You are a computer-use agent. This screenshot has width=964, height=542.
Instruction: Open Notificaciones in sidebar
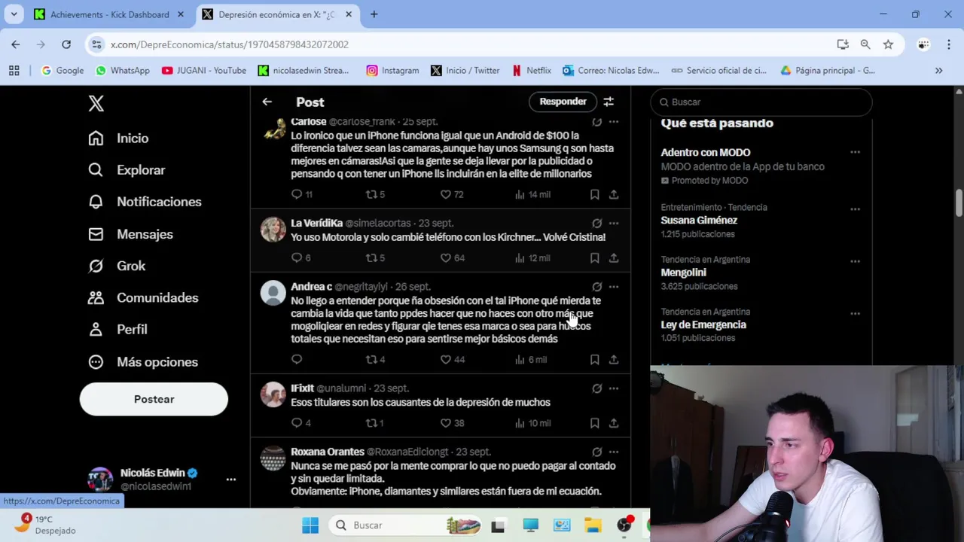145,202
